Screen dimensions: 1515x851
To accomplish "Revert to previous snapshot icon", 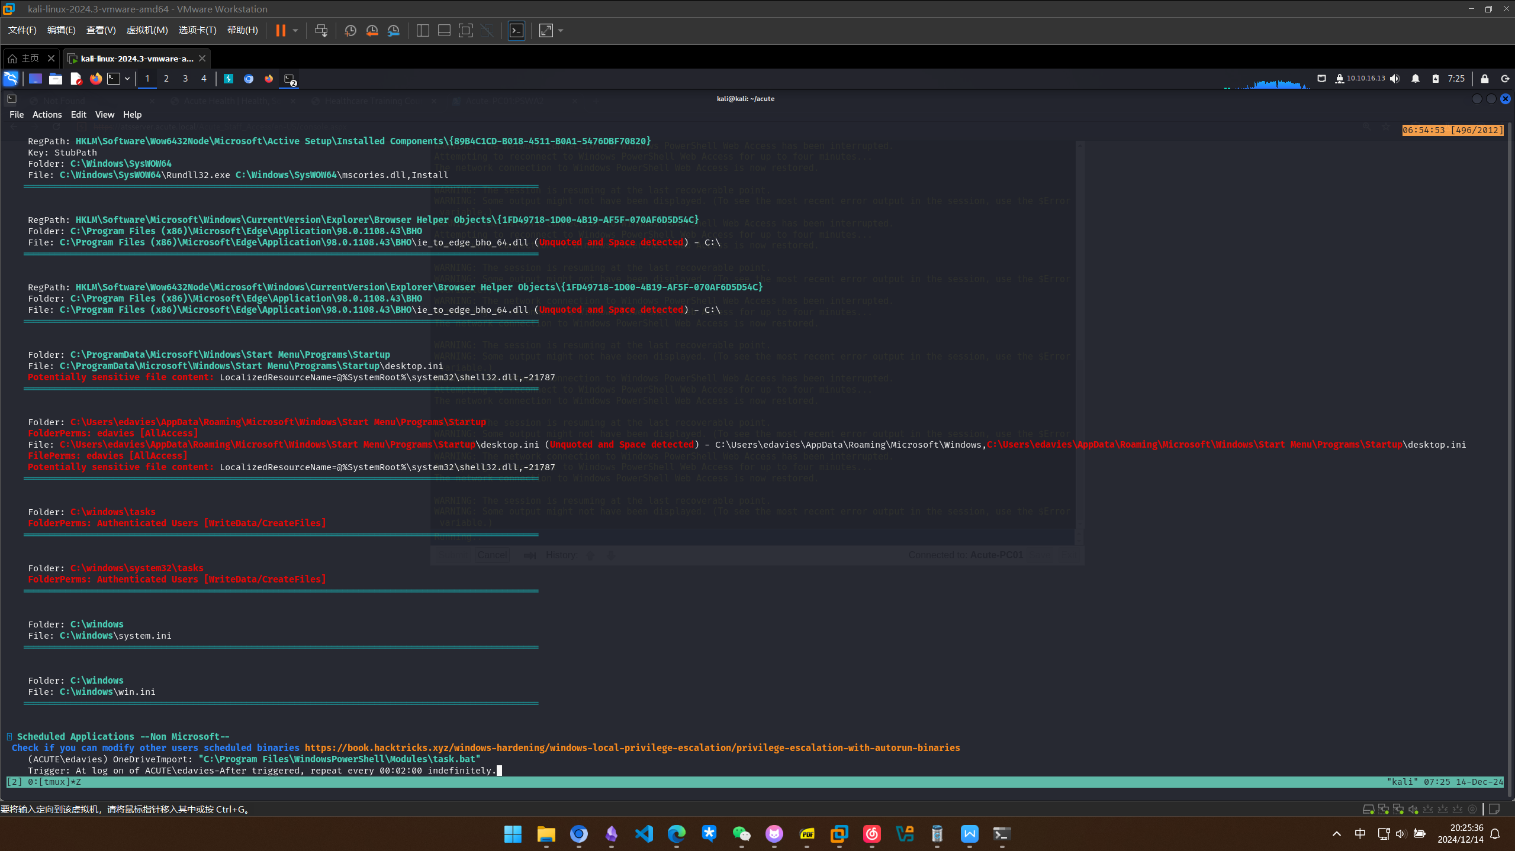I will coord(372,30).
